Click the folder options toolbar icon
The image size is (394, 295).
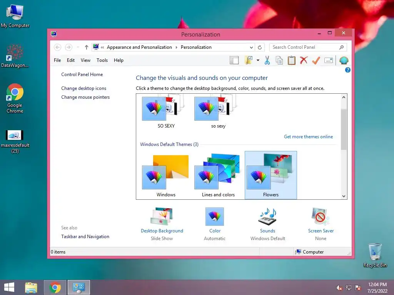248,60
